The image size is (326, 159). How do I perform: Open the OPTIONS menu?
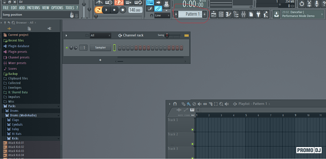point(57,8)
